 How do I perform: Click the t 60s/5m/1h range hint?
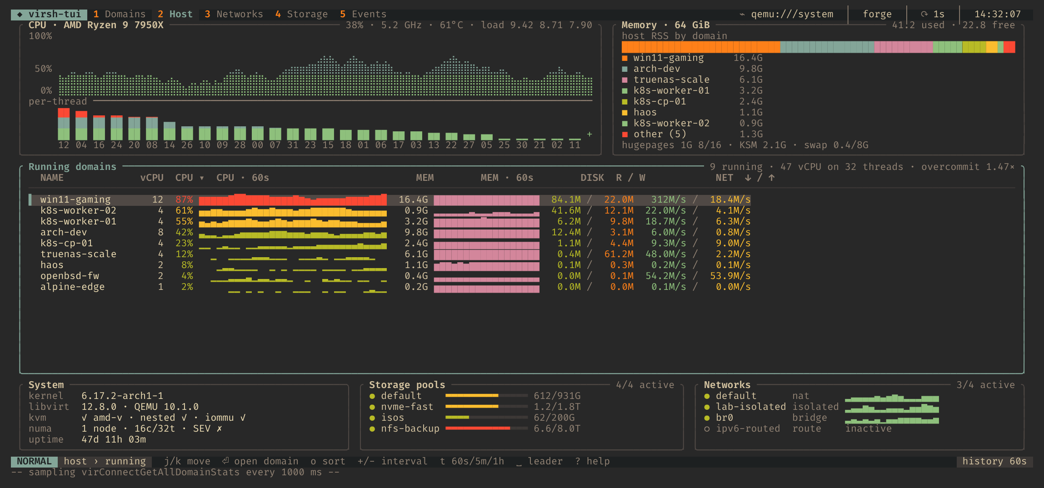tap(472, 461)
